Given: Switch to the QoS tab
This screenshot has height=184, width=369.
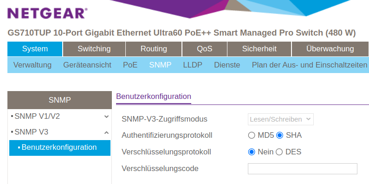Looking at the screenshot, I should (x=205, y=49).
